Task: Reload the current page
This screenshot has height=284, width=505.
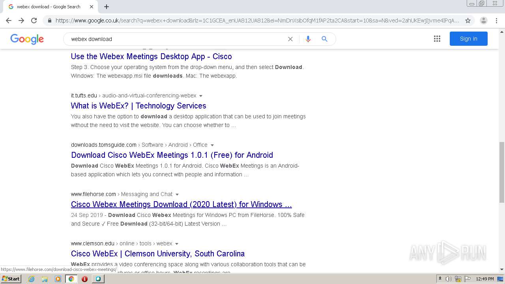Action: pos(34,21)
